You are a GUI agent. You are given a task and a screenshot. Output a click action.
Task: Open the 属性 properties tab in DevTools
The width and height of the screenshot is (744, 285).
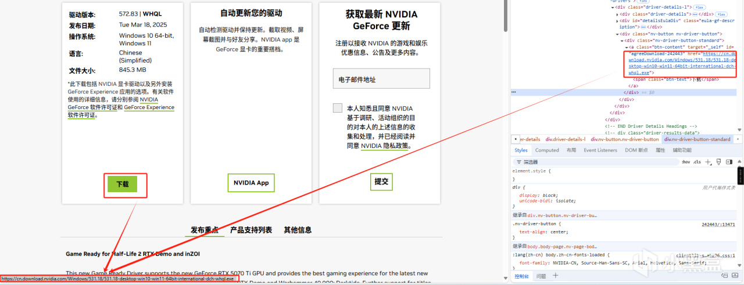coord(660,150)
